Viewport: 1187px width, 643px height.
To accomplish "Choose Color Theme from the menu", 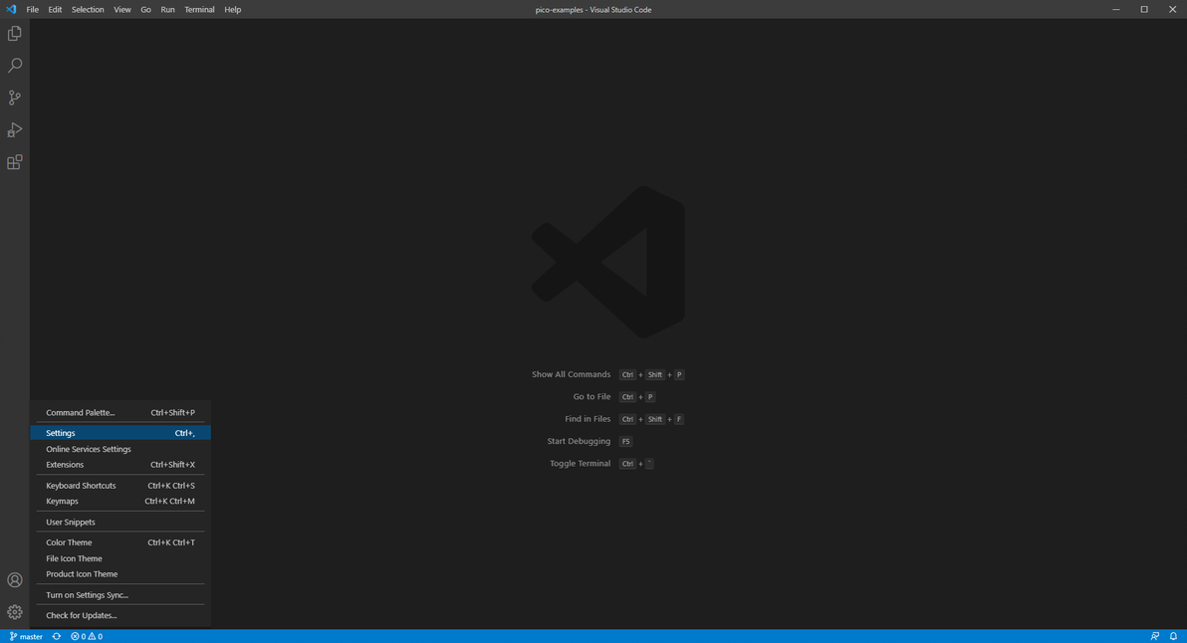I will pyautogui.click(x=120, y=542).
